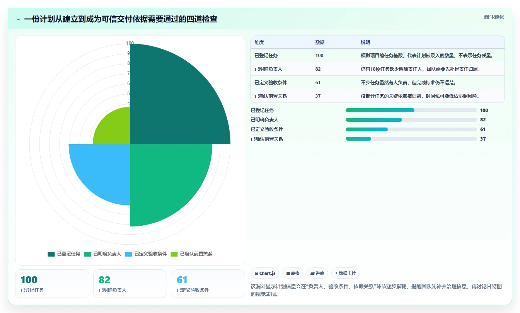The height and width of the screenshot is (313, 520).
Task: Select the 已定义验收条件 table row name
Action: [x=271, y=83]
